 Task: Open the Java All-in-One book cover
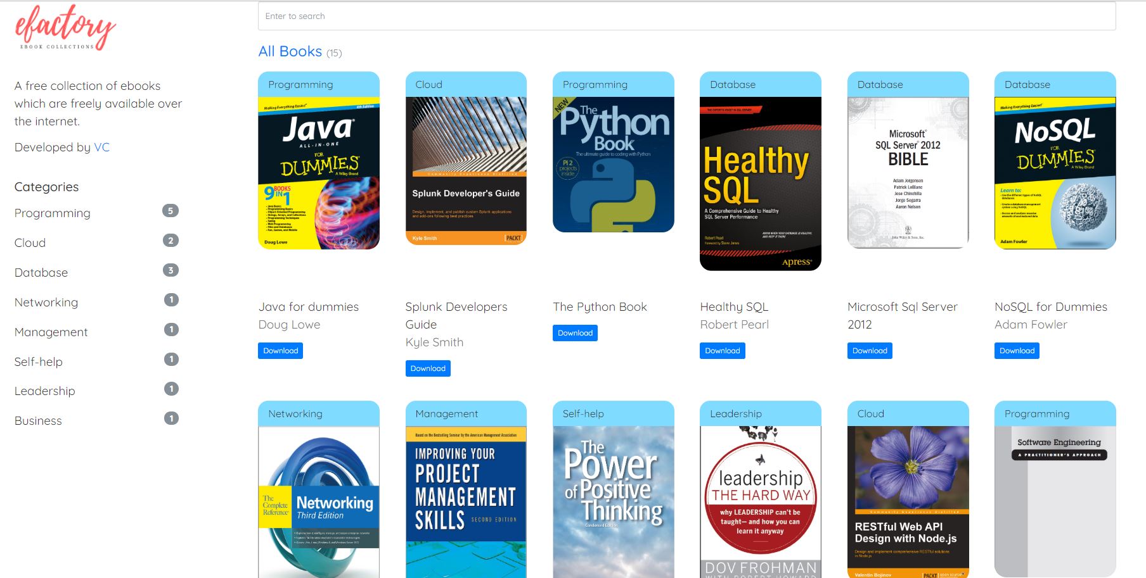click(319, 173)
